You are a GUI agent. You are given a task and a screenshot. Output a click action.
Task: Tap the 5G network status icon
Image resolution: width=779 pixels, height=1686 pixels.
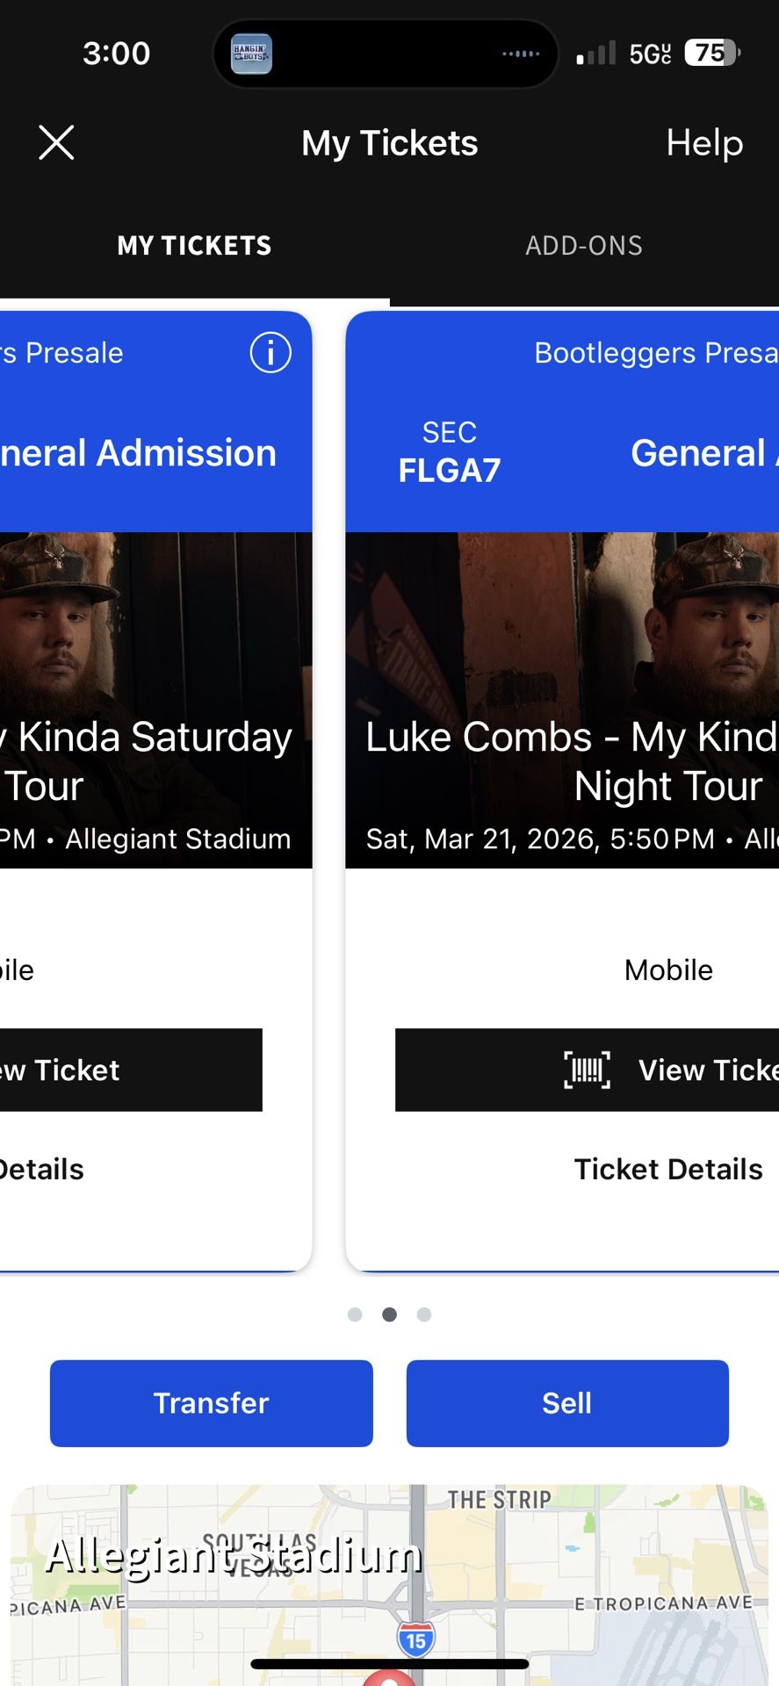[x=650, y=52]
